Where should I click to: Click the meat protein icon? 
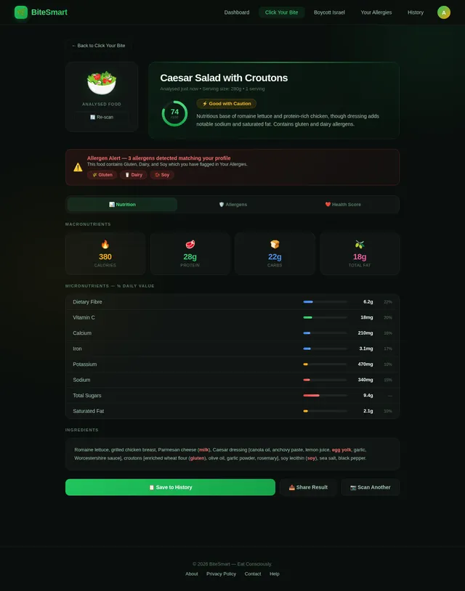[190, 244]
